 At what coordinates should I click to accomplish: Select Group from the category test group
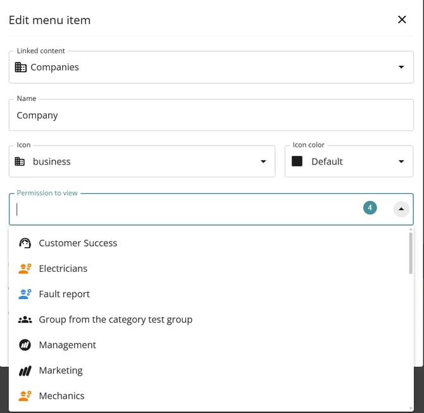[115, 319]
